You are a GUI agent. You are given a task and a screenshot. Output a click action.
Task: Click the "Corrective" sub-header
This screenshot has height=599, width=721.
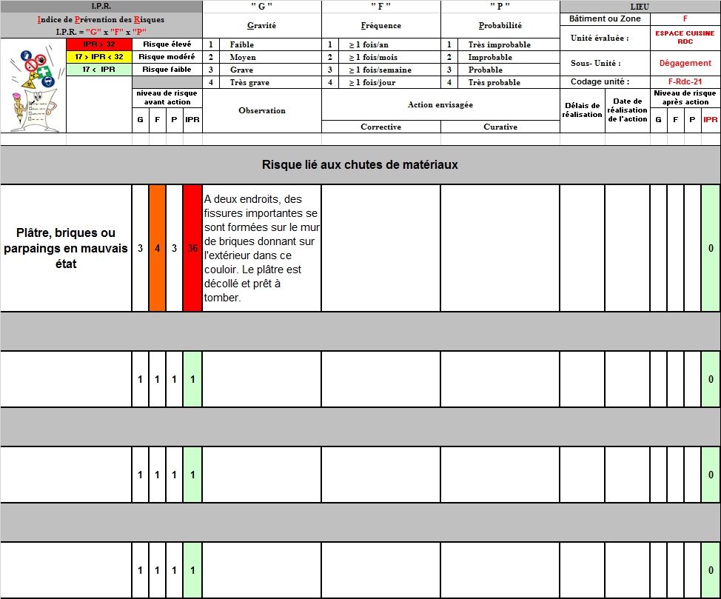point(380,127)
